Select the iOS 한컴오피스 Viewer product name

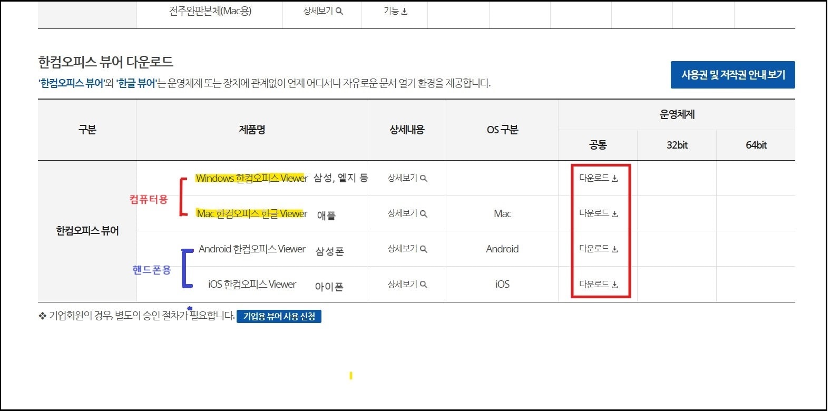point(252,284)
